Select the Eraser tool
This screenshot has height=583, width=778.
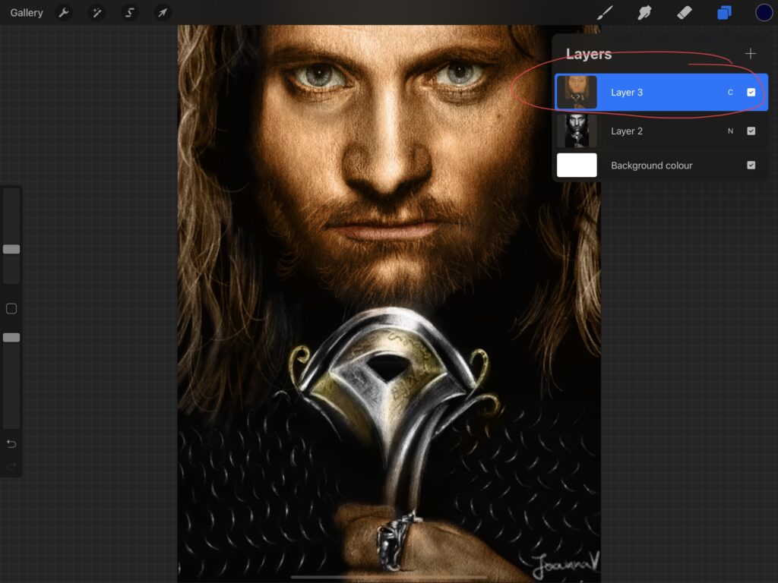pyautogui.click(x=684, y=13)
